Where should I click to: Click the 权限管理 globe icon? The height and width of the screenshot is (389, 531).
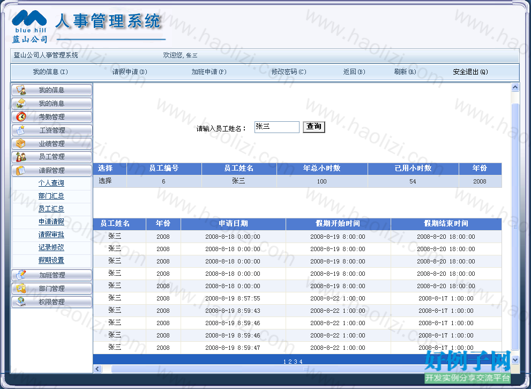point(21,302)
